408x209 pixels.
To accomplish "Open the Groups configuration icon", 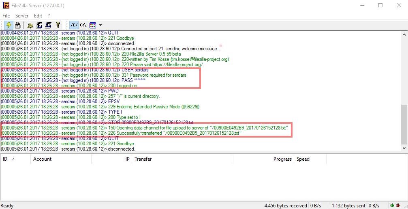I will click(x=48, y=25).
